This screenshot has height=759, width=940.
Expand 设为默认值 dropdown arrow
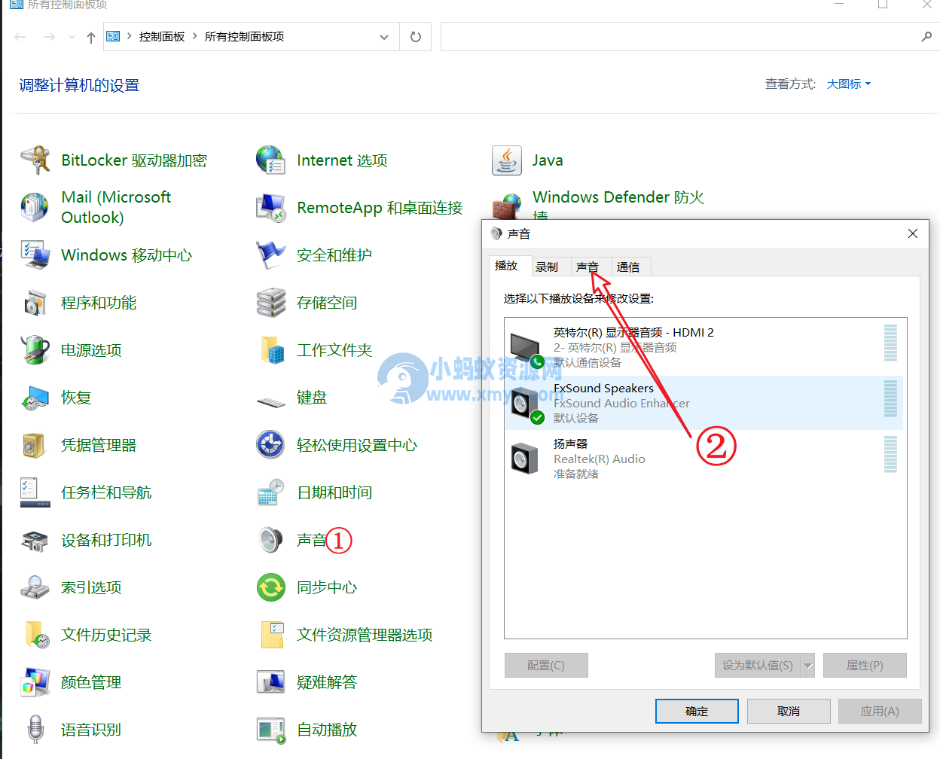tap(808, 666)
